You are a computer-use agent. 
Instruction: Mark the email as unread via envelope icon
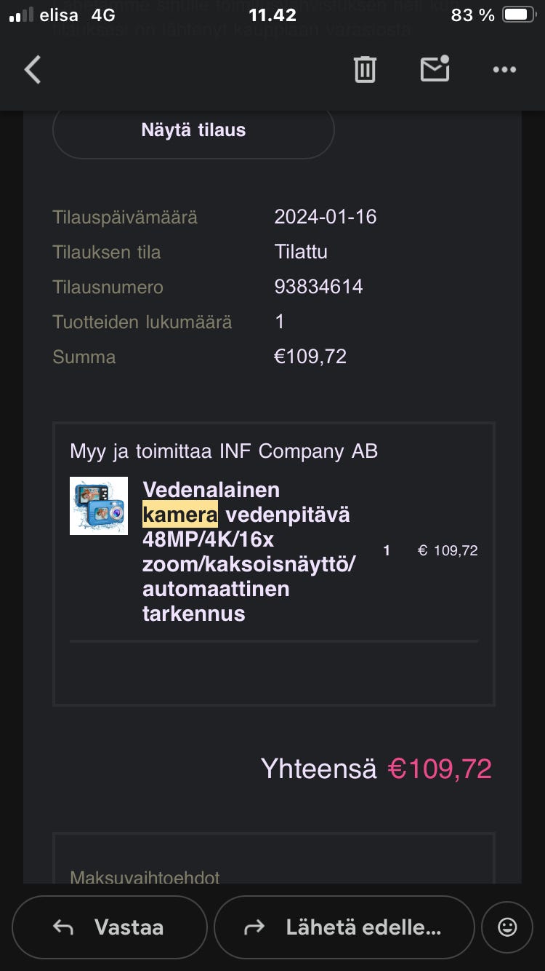pos(435,69)
